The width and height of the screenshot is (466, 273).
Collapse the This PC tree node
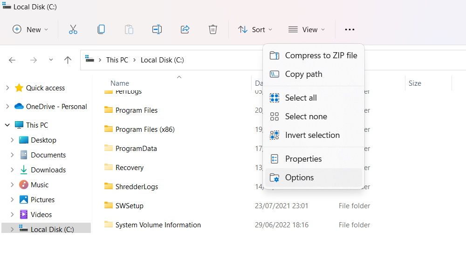point(7,125)
